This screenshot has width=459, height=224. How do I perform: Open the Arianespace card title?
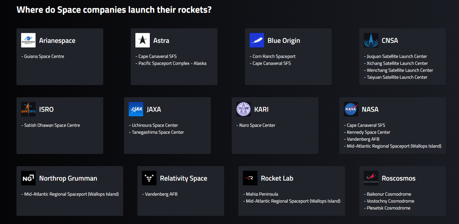coord(57,40)
